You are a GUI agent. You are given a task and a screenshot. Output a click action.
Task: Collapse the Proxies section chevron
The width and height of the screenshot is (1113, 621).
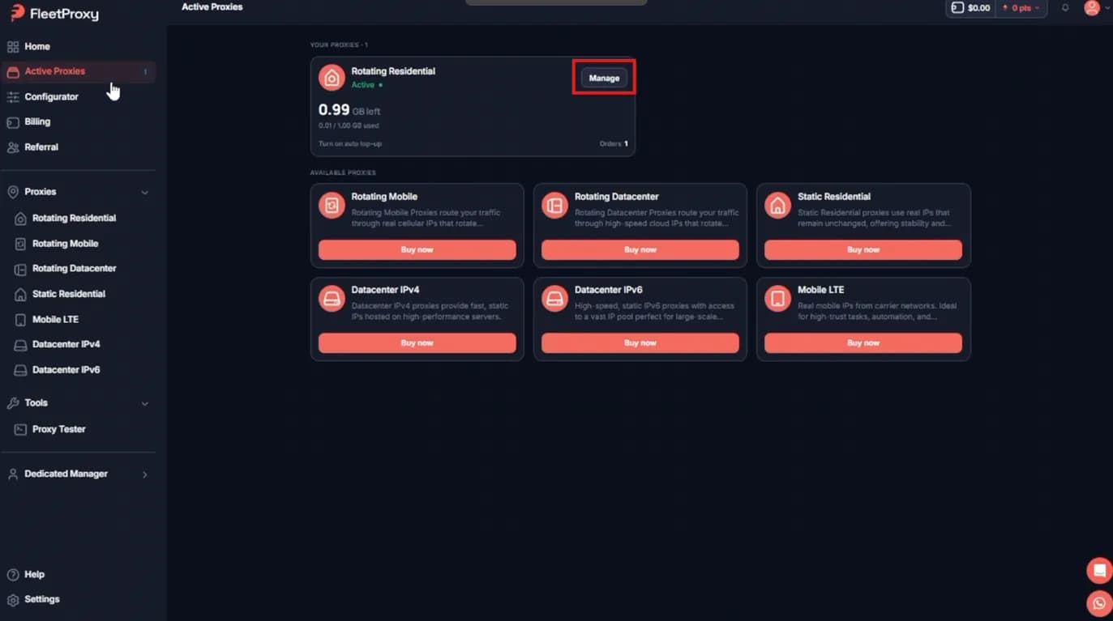pos(145,193)
